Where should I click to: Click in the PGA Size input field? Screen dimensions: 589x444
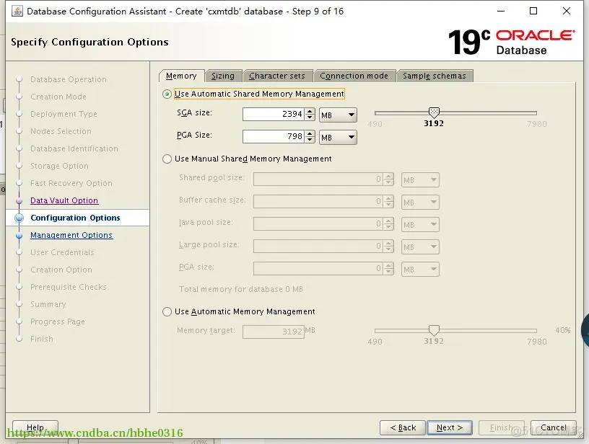click(x=274, y=136)
